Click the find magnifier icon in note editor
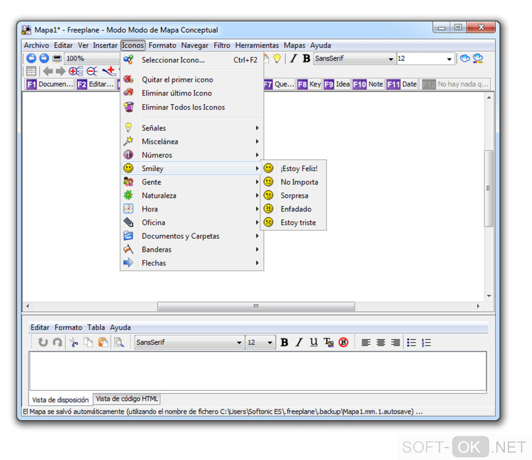 119,342
